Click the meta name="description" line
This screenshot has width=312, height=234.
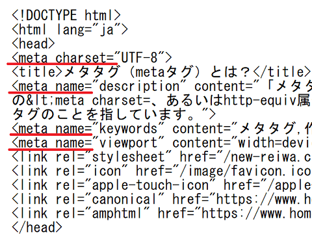coord(162,86)
